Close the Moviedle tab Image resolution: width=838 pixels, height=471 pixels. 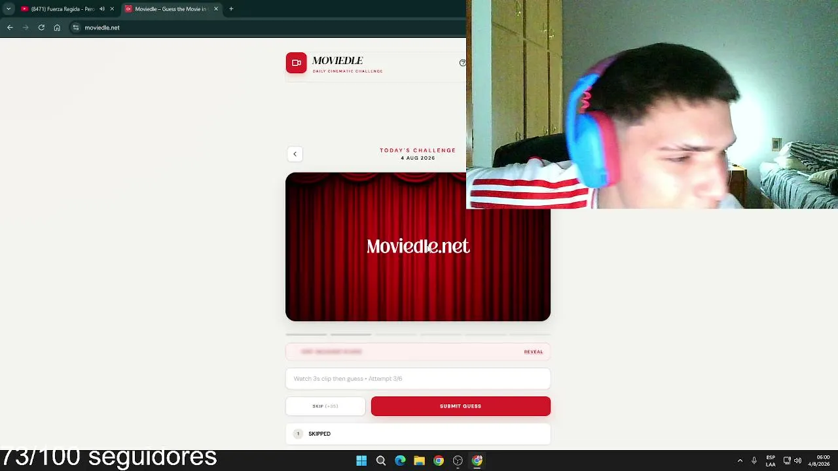click(216, 9)
